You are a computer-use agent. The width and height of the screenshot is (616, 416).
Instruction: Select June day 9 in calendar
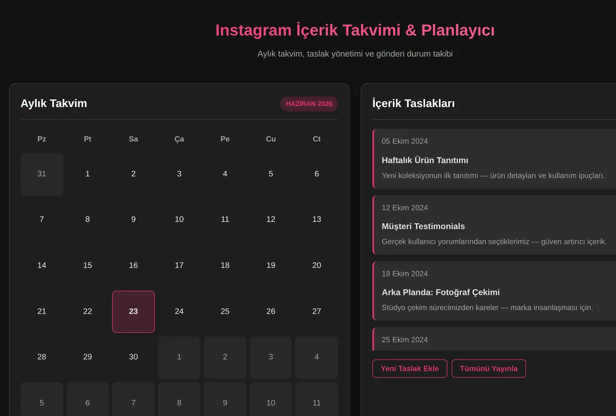[133, 220]
